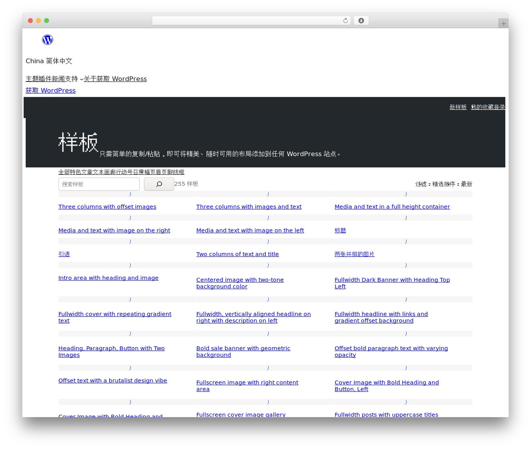Click the 255 样板 count text
The image size is (531, 449).
tap(186, 184)
